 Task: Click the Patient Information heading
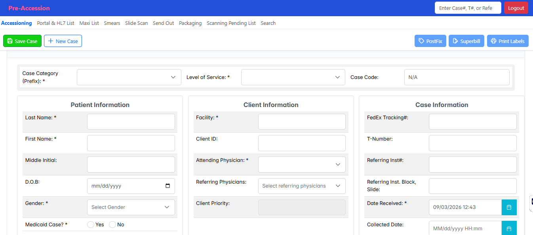pyautogui.click(x=100, y=105)
